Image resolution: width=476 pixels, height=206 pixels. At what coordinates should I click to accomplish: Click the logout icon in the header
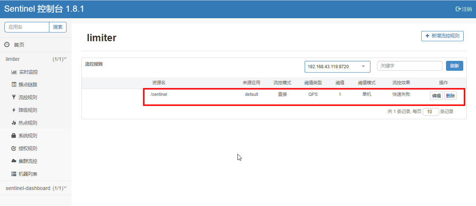[458, 9]
